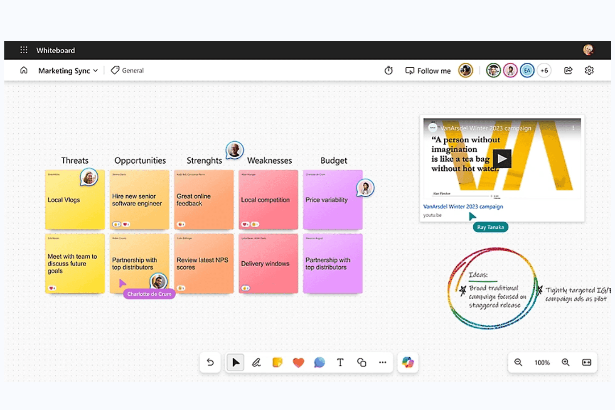The height and width of the screenshot is (410, 615).
Task: Zoom in on the canvas
Action: click(x=566, y=362)
